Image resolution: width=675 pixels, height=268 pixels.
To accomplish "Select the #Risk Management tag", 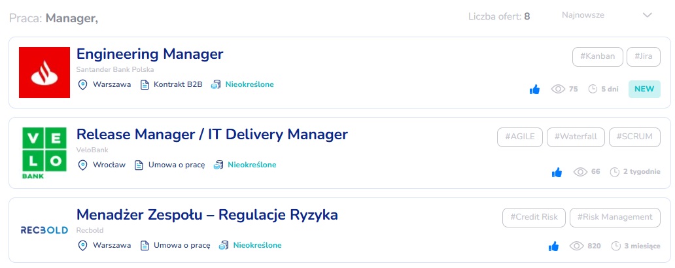I will (614, 217).
